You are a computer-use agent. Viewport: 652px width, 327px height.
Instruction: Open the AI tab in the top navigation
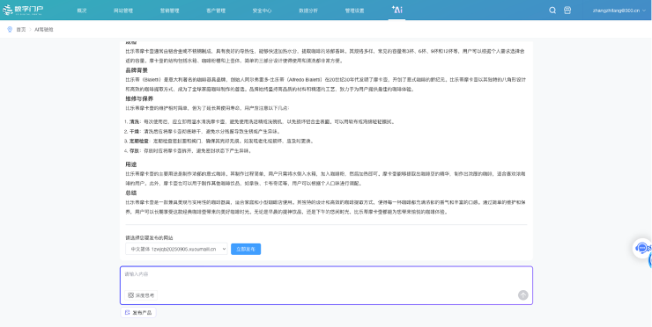tap(396, 10)
